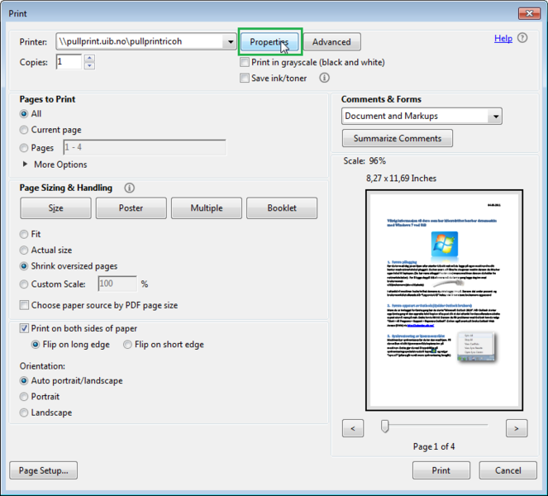Viewport: 548px width, 496px height.
Task: Open Advanced print settings
Action: (331, 42)
